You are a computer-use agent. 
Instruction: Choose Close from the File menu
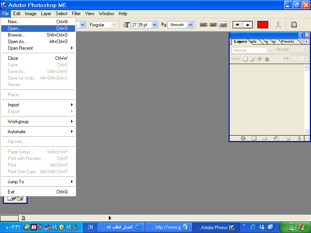click(x=38, y=58)
